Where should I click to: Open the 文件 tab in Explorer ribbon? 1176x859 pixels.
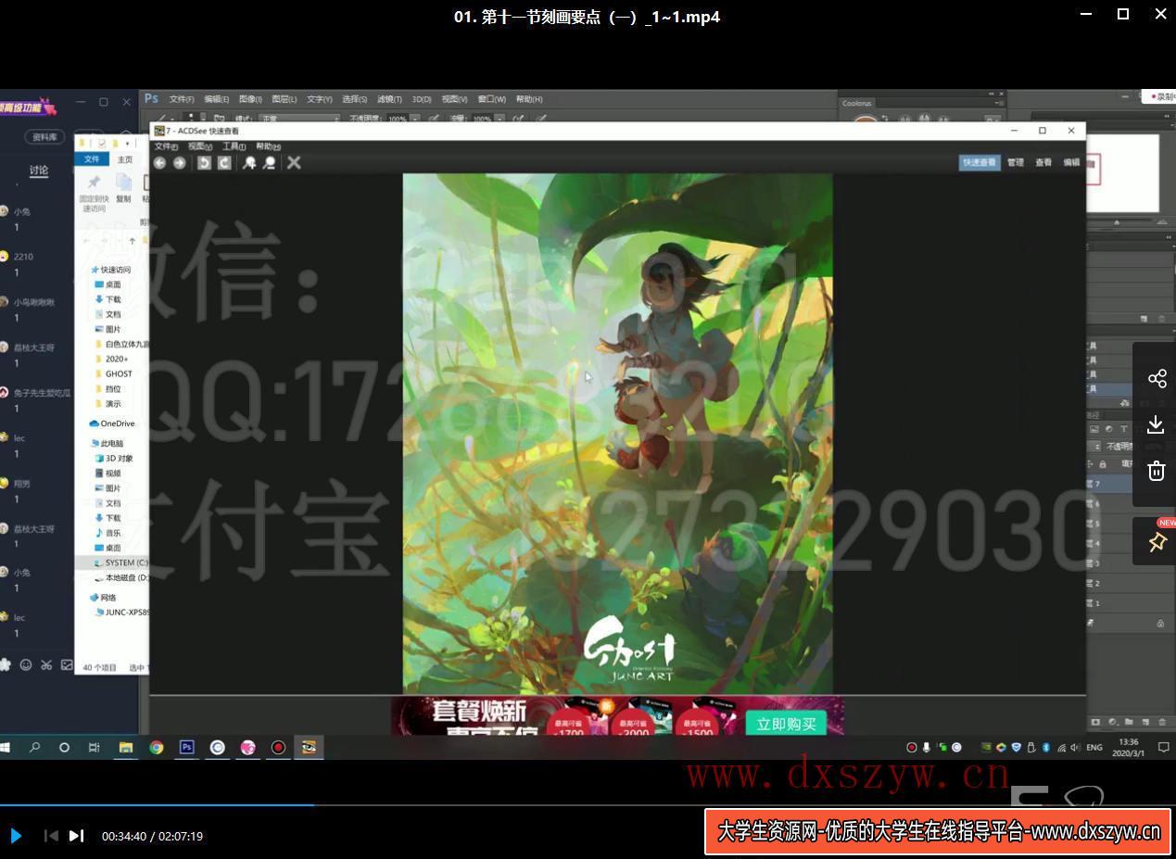click(x=92, y=159)
